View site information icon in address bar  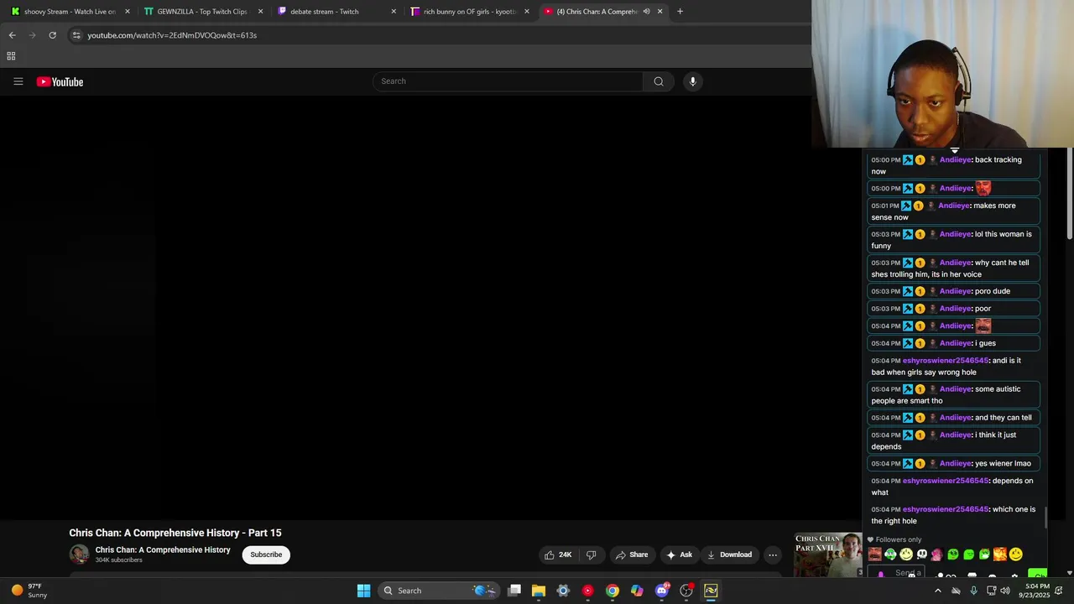pos(76,35)
